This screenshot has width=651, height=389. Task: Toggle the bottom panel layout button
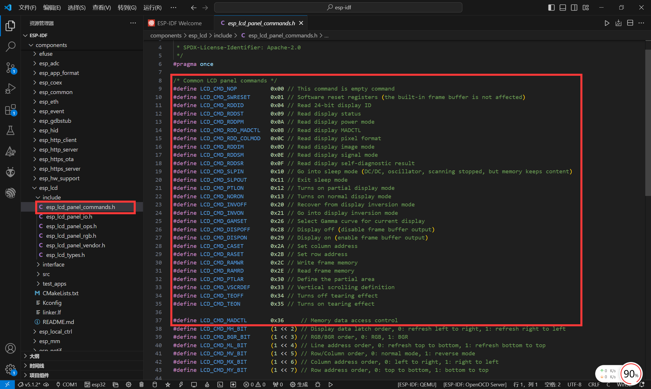pos(563,8)
